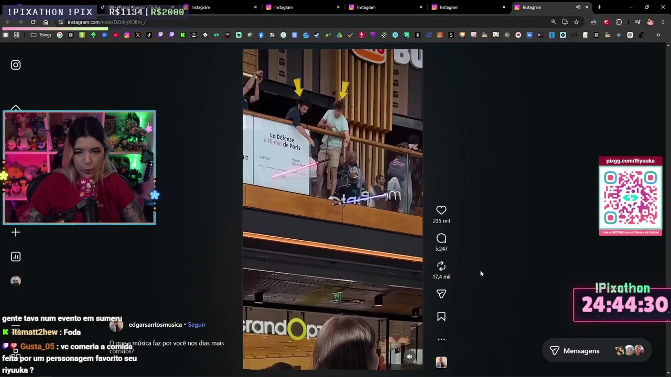The height and width of the screenshot is (377, 671).
Task: Go to the browser home page
Action: pos(46,22)
